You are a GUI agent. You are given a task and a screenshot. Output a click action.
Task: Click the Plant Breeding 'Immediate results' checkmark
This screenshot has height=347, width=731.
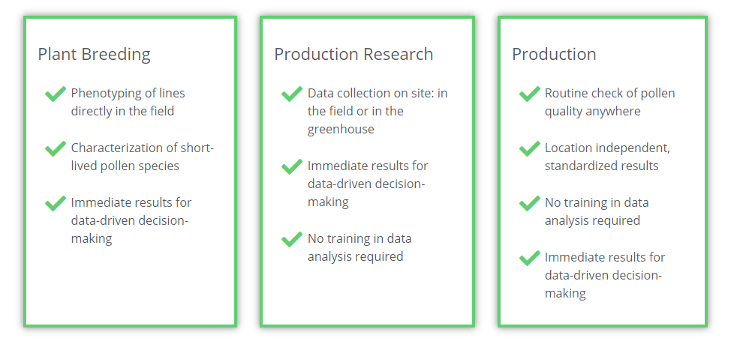pyautogui.click(x=55, y=203)
